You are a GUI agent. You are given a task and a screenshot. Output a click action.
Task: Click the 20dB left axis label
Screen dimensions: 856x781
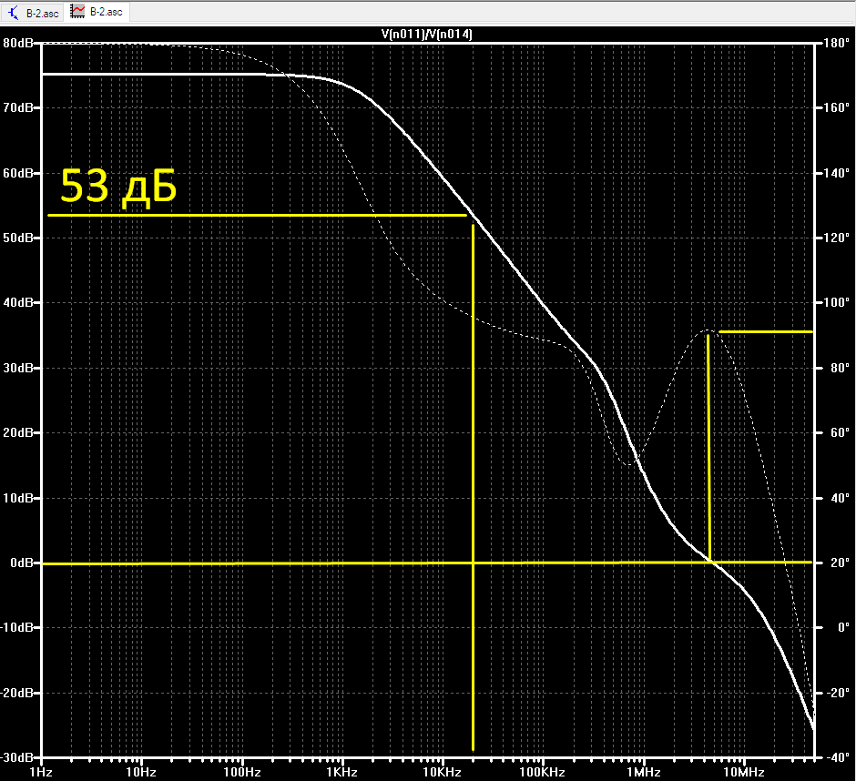coord(18,432)
